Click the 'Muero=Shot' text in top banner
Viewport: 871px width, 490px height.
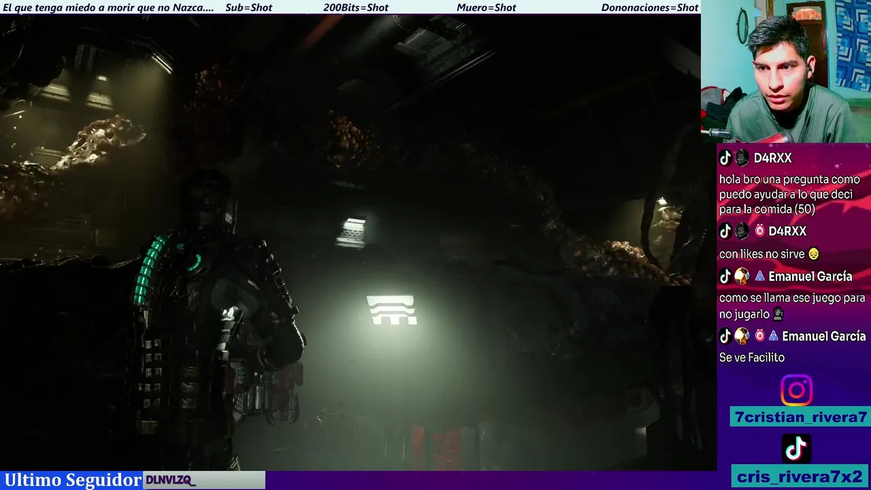tap(487, 7)
